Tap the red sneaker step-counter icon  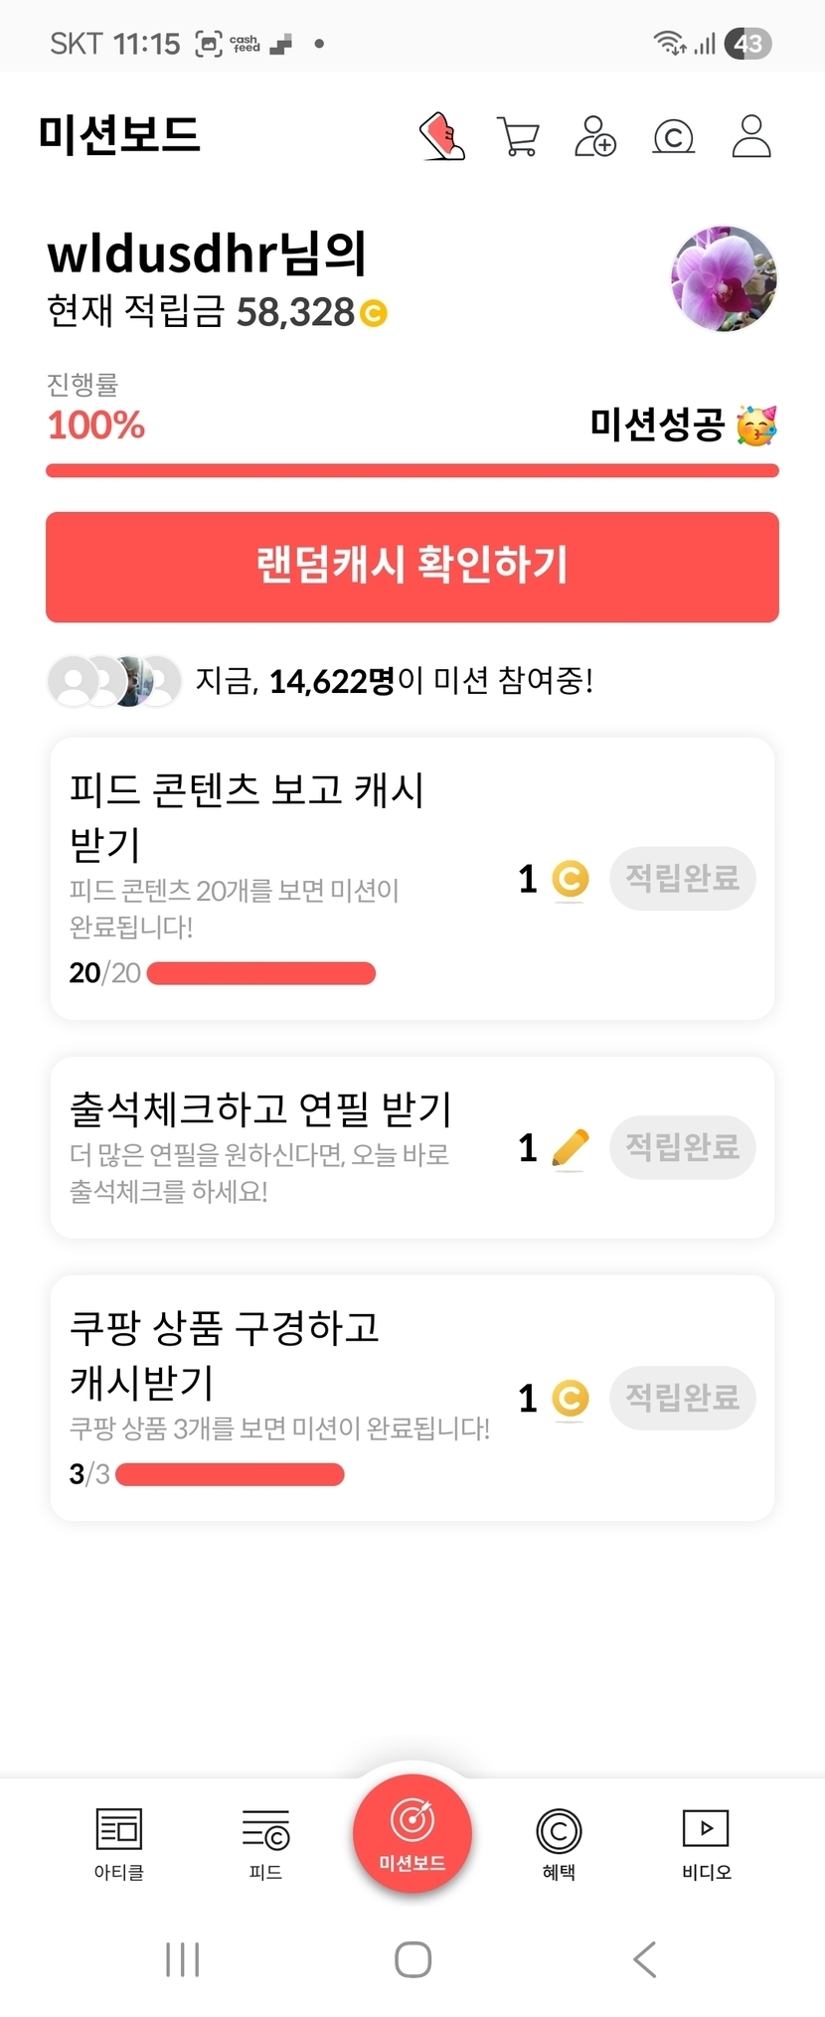(442, 136)
